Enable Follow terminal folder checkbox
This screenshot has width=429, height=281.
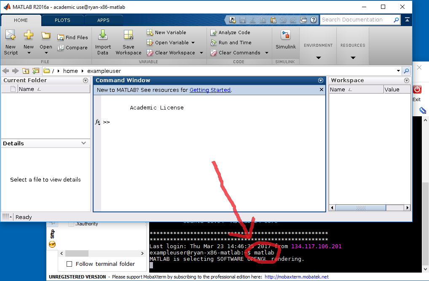pyautogui.click(x=70, y=264)
